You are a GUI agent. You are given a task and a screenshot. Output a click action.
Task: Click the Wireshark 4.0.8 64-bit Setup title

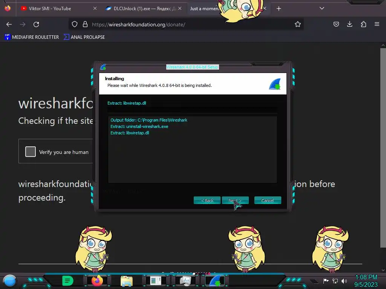192,67
